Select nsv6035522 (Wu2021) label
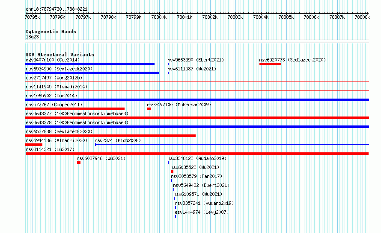Image resolution: width=381 pixels, height=233 pixels. tap(195, 167)
